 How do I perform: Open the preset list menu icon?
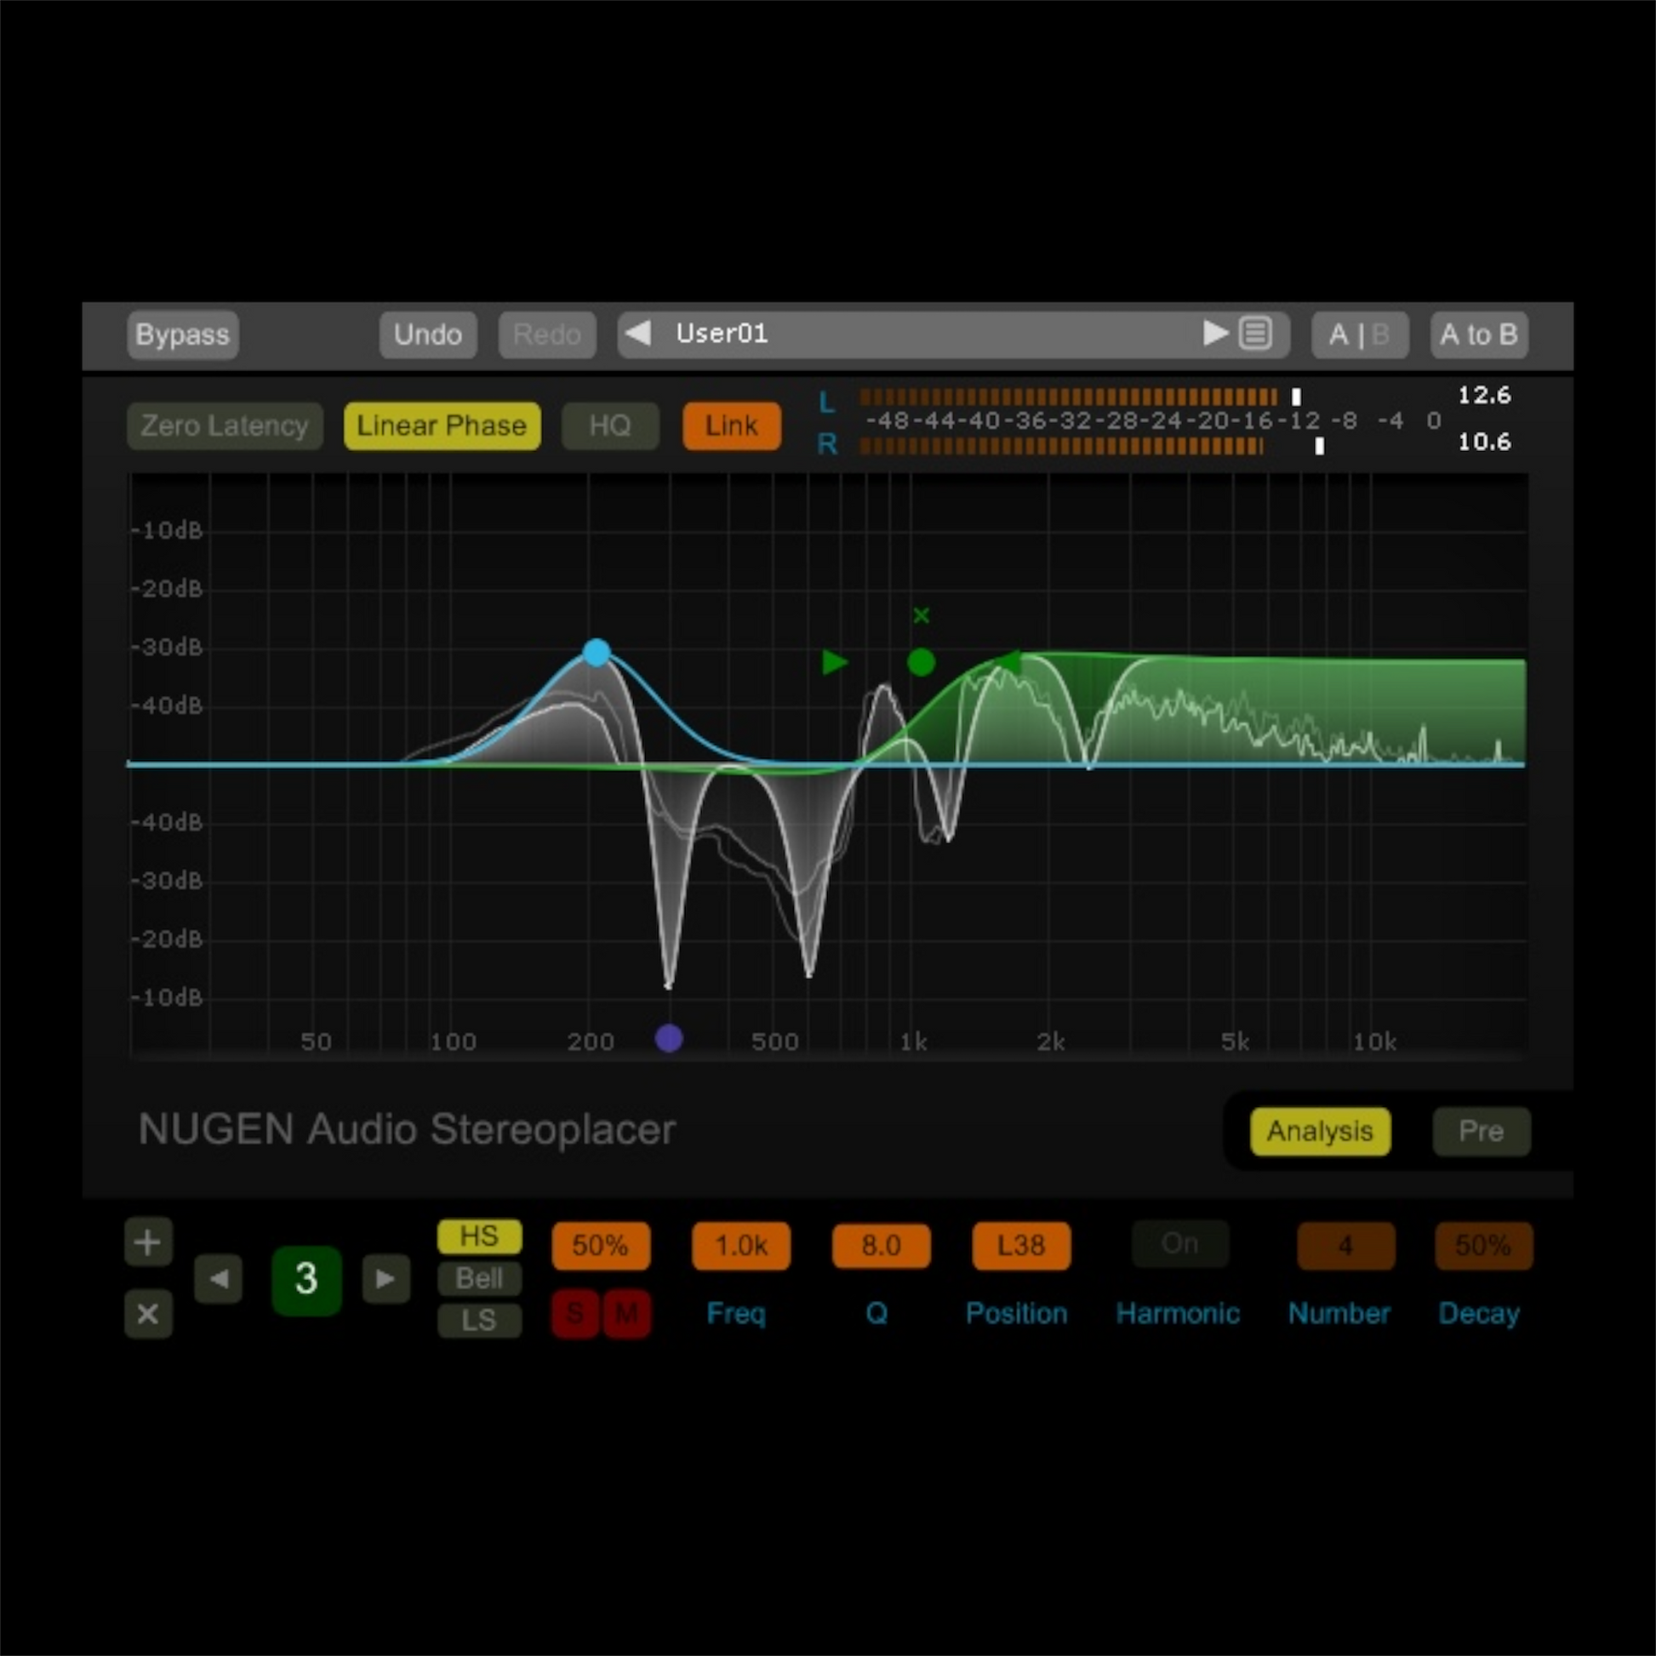click(1256, 333)
